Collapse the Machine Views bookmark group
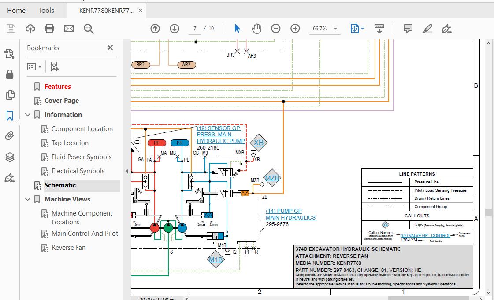494x300 pixels. click(x=28, y=199)
